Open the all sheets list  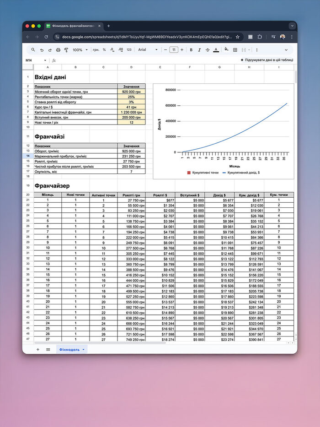tap(48, 349)
